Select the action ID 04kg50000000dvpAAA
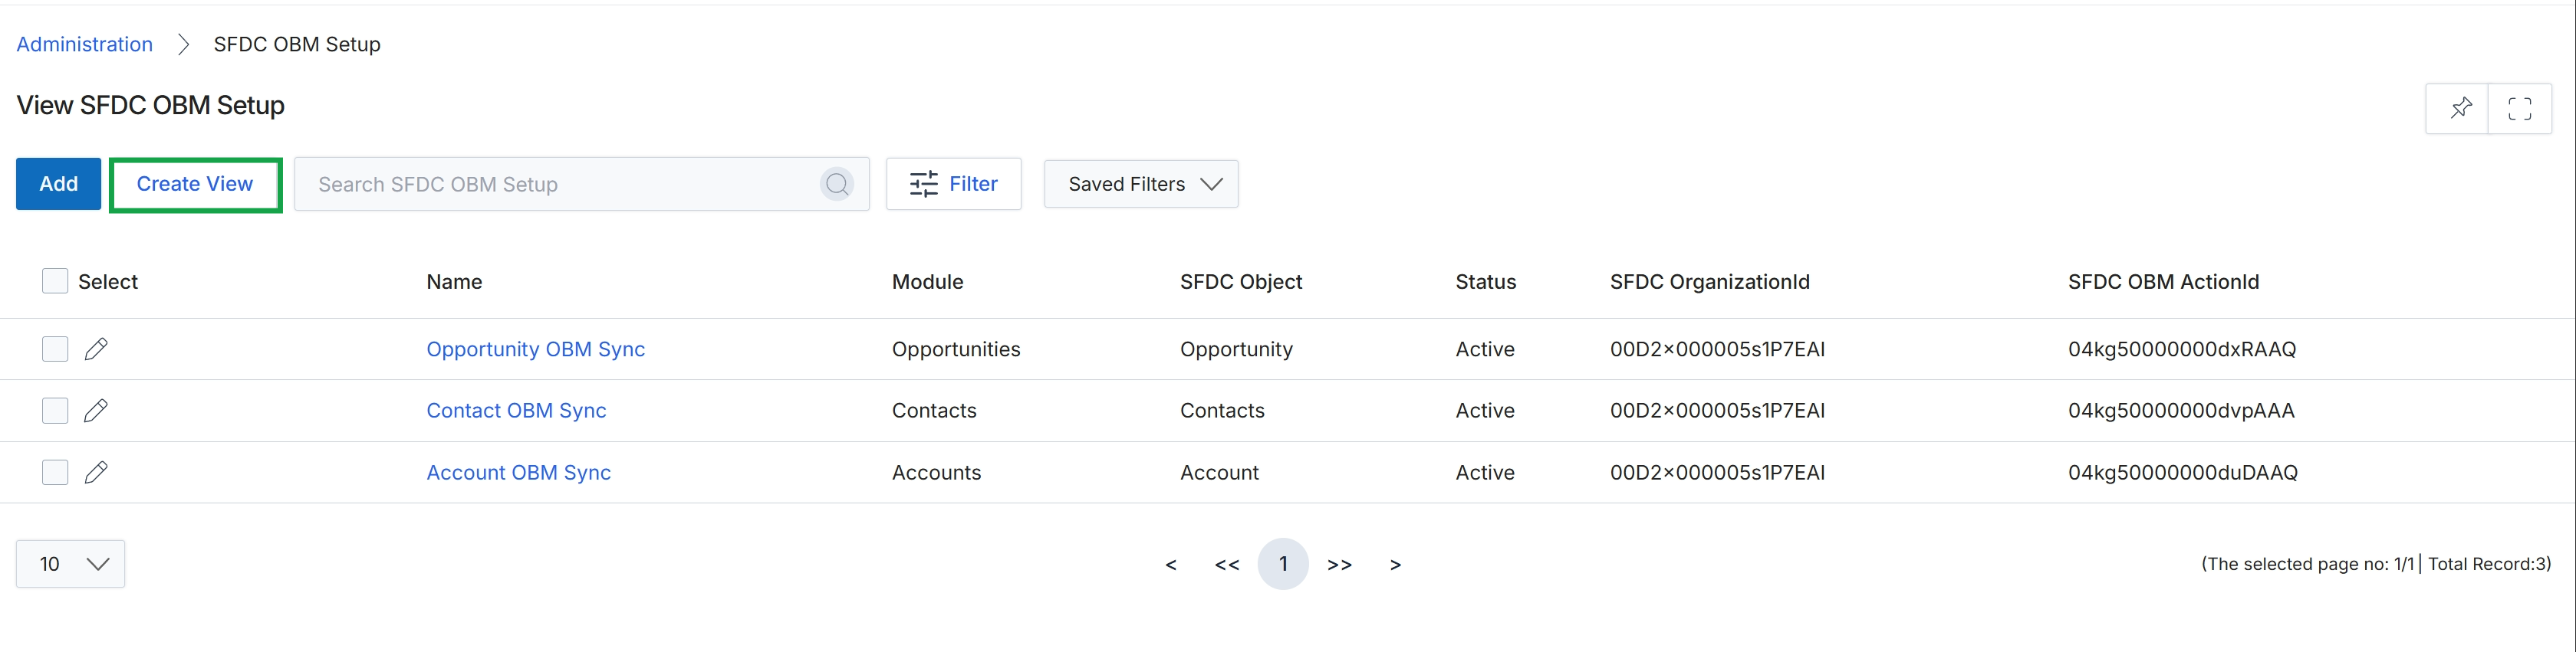This screenshot has height=652, width=2576. pos(2181,411)
